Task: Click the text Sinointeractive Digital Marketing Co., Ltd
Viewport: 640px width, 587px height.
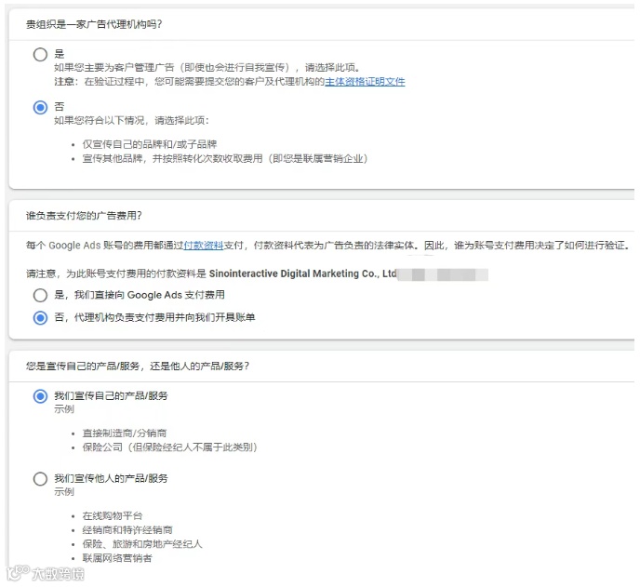Action: [x=302, y=273]
